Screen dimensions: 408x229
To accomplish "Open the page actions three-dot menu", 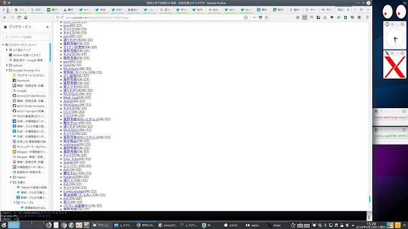I will (x=254, y=17).
